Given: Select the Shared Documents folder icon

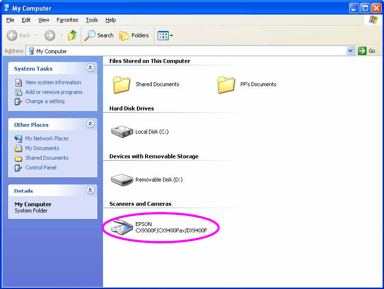Looking at the screenshot, I should point(121,85).
